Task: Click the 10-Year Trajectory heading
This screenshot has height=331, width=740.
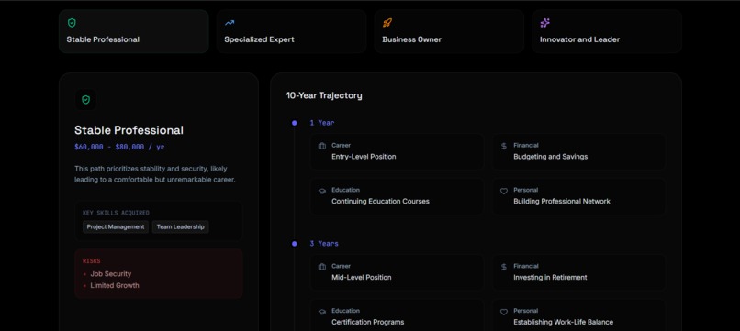Action: pyautogui.click(x=324, y=95)
